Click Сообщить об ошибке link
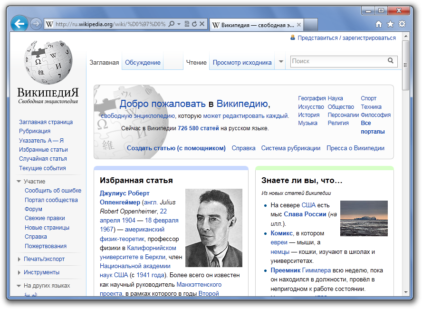The width and height of the screenshot is (422, 309). [53, 191]
